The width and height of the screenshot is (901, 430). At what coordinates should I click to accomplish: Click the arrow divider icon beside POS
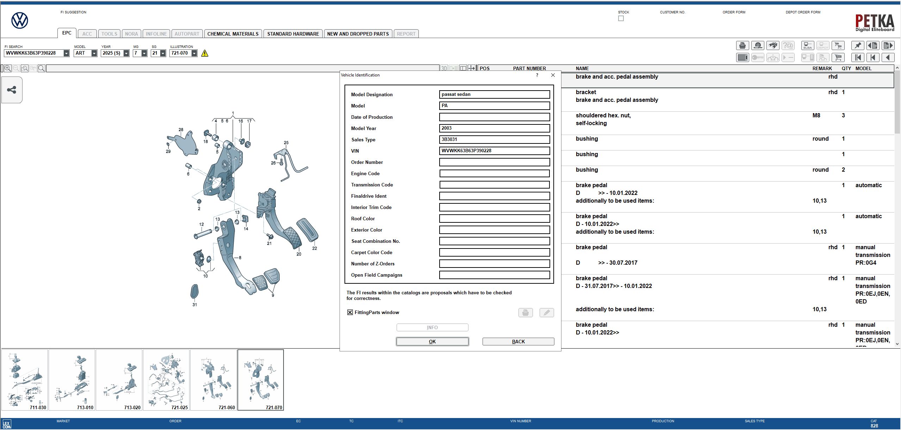[472, 68]
